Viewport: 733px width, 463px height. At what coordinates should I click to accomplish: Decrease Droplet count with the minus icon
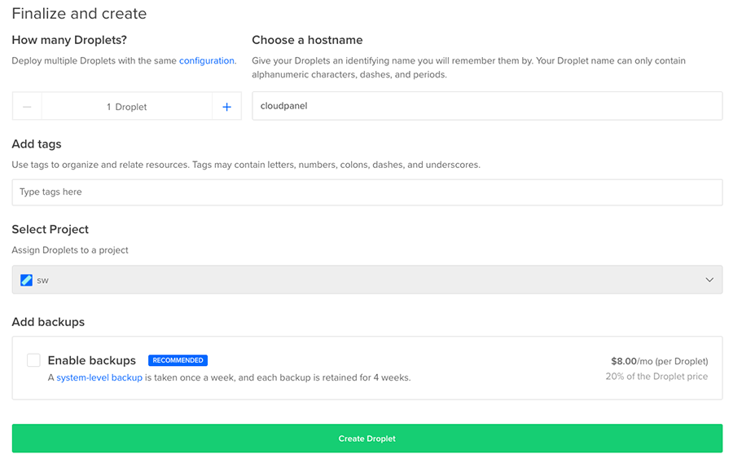click(27, 107)
